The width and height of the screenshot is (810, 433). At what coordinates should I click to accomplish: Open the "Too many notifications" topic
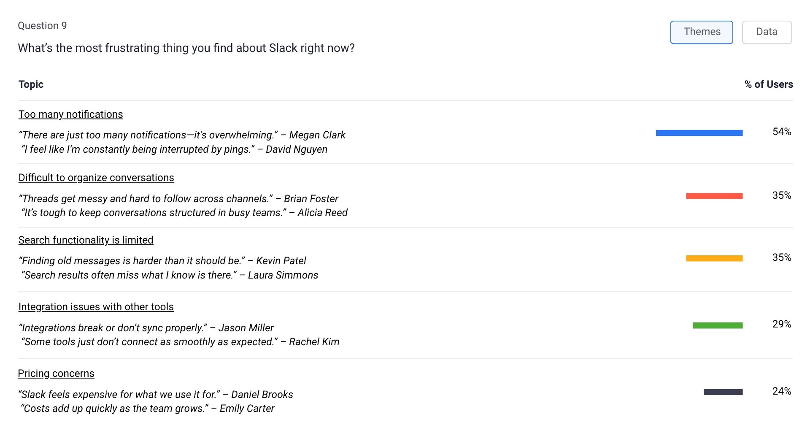coord(70,114)
